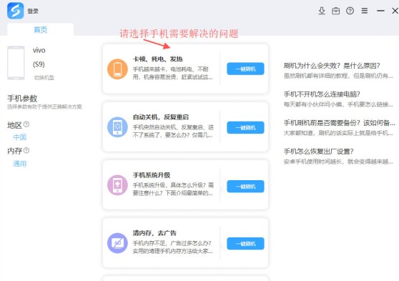
Task: Click the 手机参数 heading
Action: [x=22, y=98]
